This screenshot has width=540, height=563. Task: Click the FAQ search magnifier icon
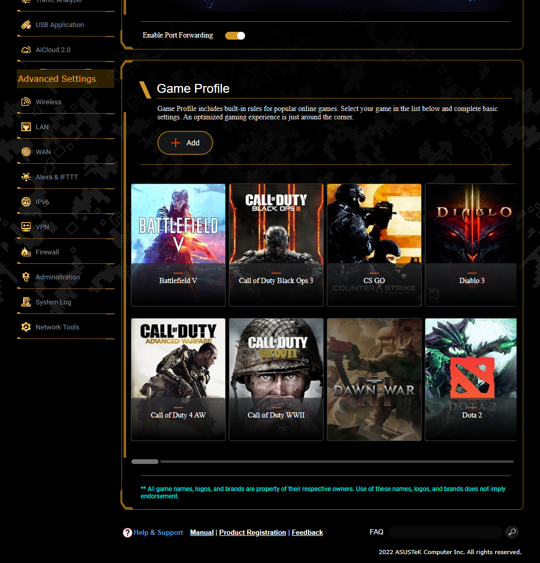pyautogui.click(x=512, y=532)
